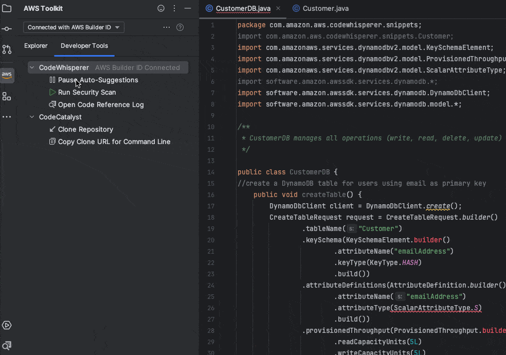Click the underlined ScalarAttributeType.S error
Image resolution: width=506 pixels, height=355 pixels.
coord(436,308)
